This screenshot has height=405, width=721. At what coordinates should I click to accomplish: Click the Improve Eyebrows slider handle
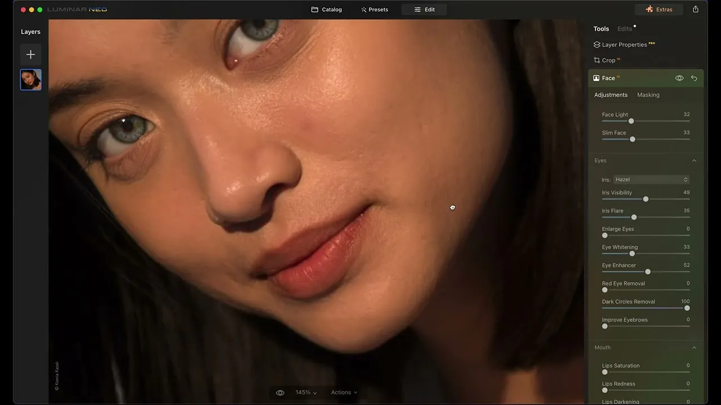(x=605, y=326)
